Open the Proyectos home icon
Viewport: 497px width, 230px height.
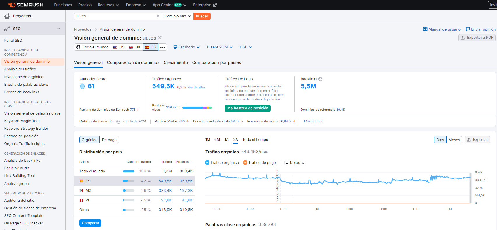click(7, 16)
